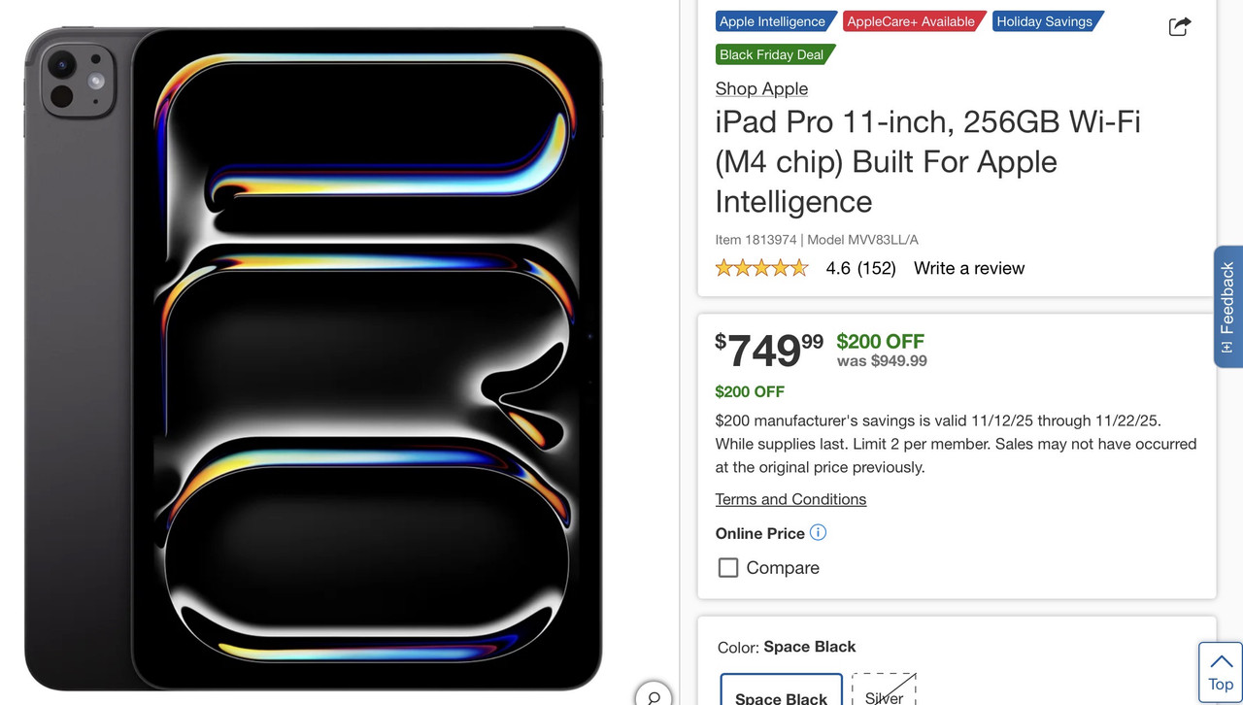Open the Terms and Conditions link
1243x705 pixels.
pyautogui.click(x=790, y=499)
